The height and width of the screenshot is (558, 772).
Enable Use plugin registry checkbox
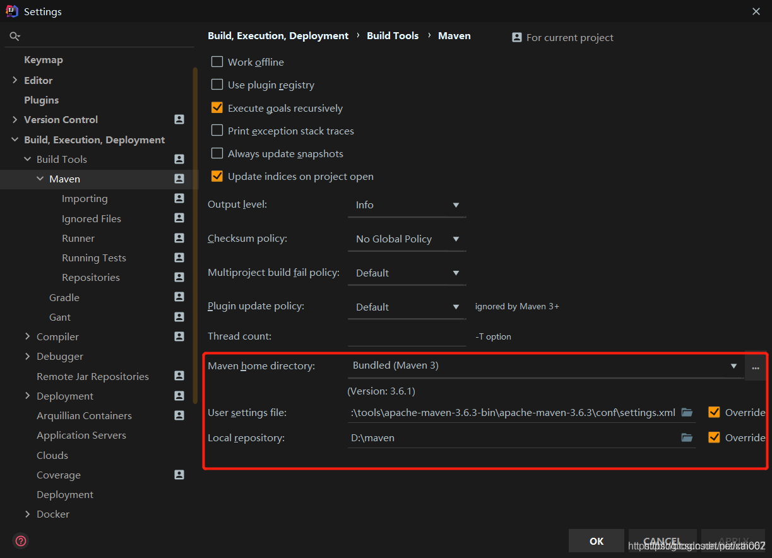[x=217, y=85]
